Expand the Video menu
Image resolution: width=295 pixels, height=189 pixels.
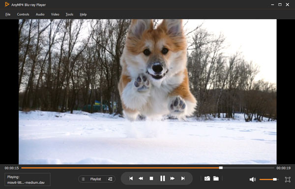pyautogui.click(x=55, y=14)
